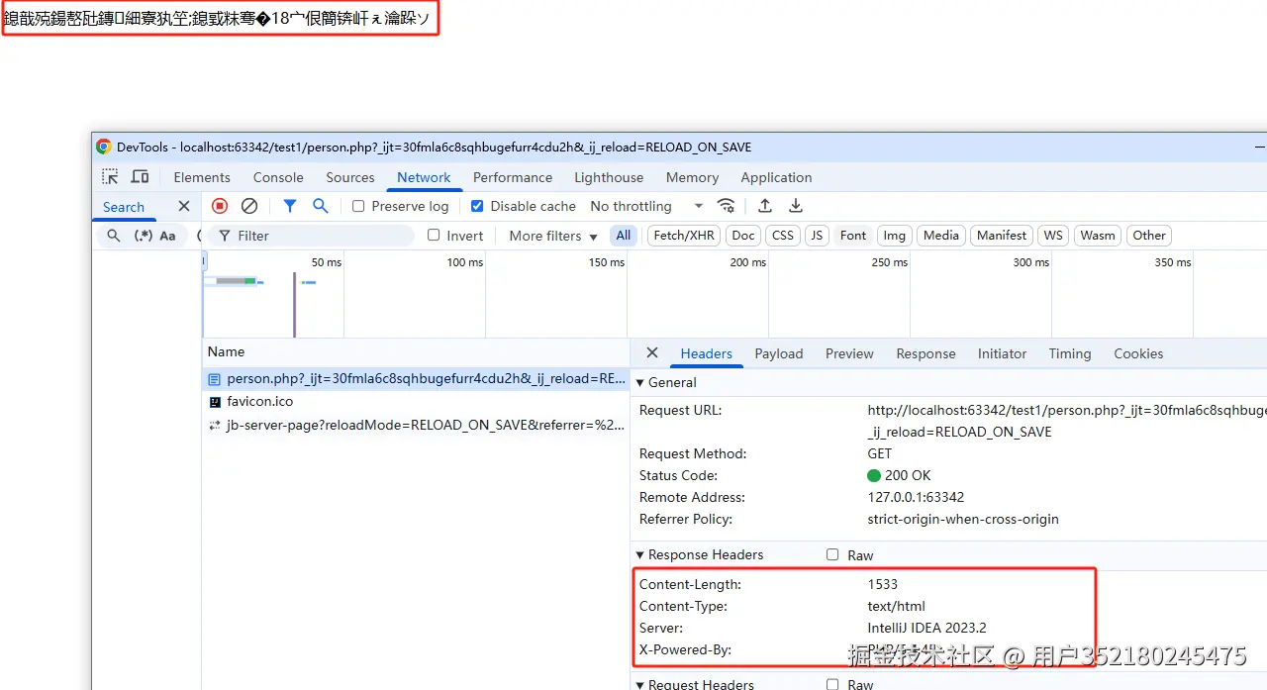
Task: Activate the inspect element selector icon
Action: [x=110, y=177]
